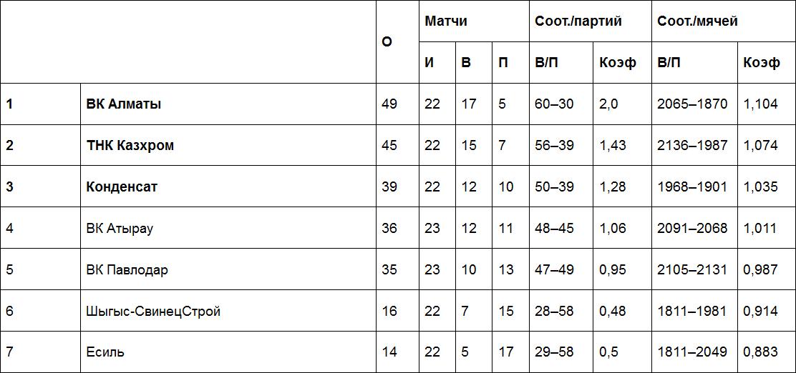Viewport: 796px width, 373px height.
Task: Click the 56–39 sets ratio cell
Action: tap(554, 145)
